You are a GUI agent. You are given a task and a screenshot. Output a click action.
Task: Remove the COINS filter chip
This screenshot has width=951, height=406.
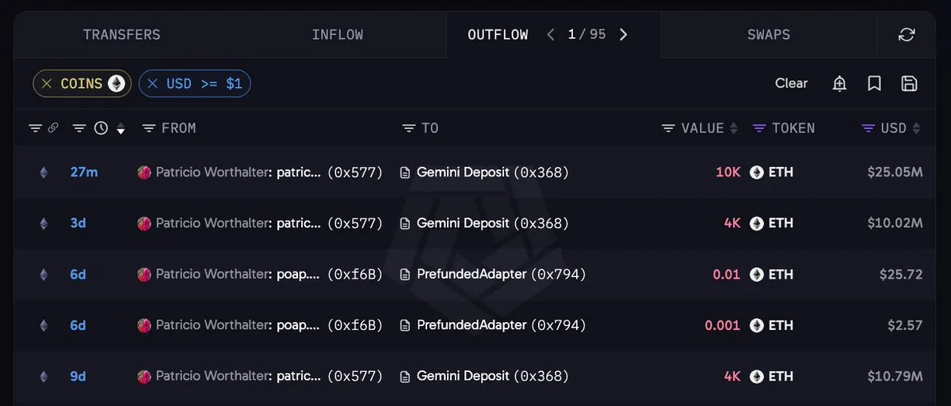tap(47, 84)
